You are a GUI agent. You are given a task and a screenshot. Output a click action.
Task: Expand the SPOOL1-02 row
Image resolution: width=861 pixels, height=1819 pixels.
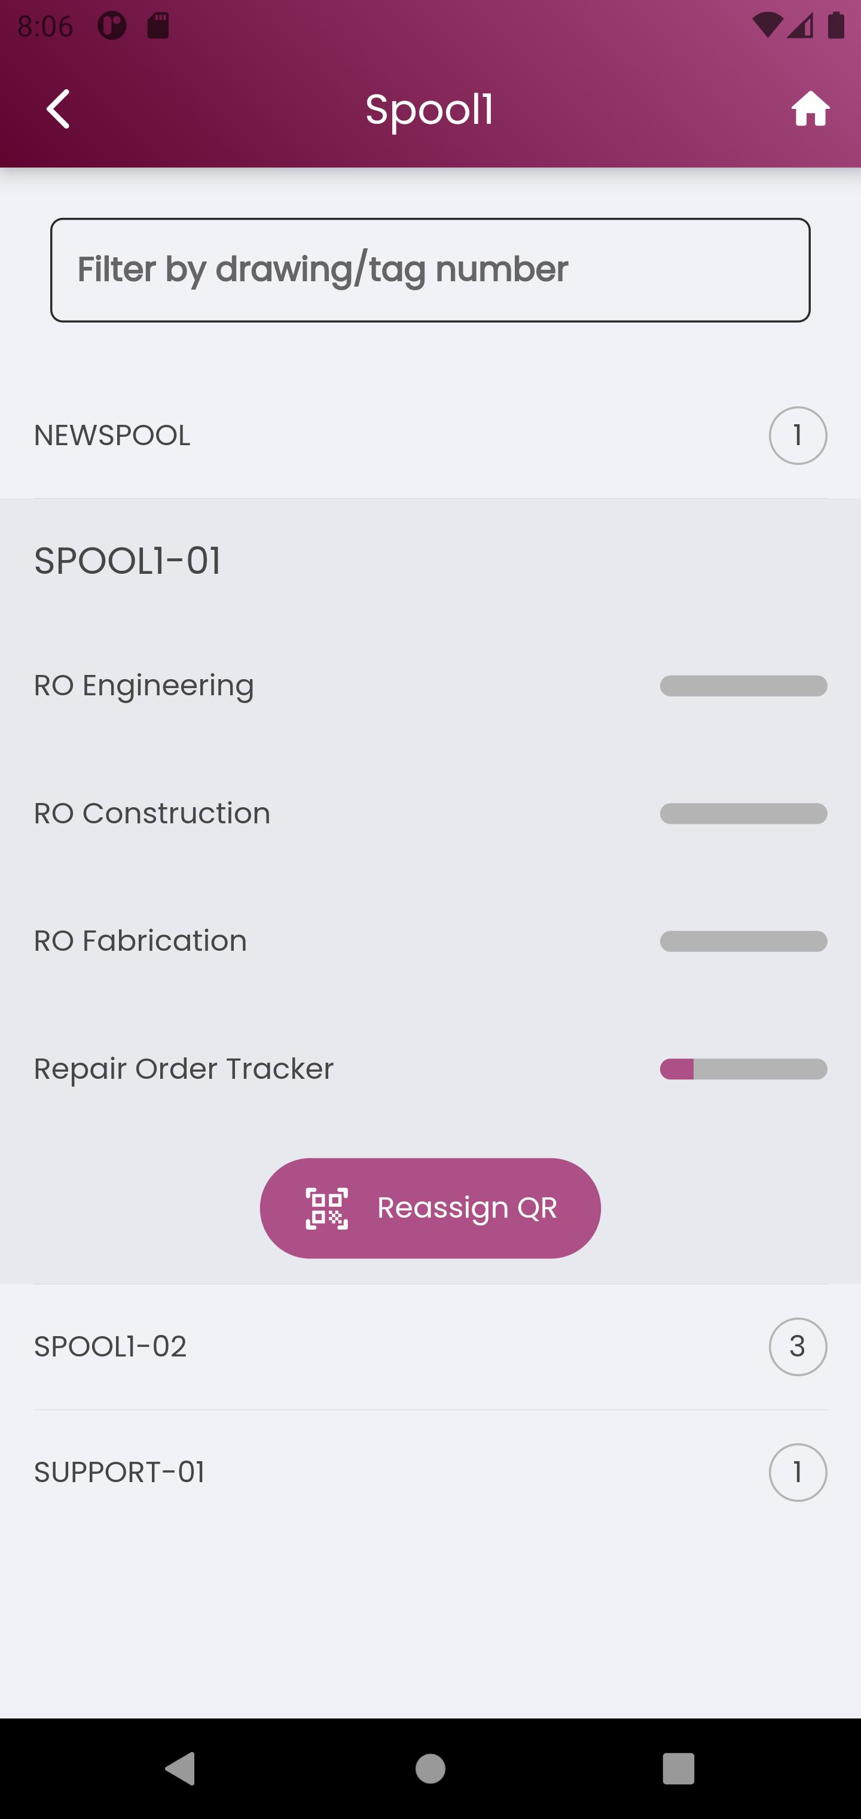point(430,1346)
